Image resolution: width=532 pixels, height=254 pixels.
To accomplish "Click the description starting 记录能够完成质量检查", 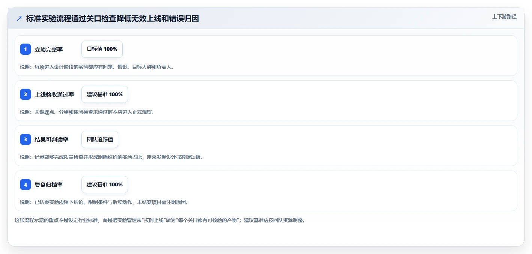I will point(112,157).
